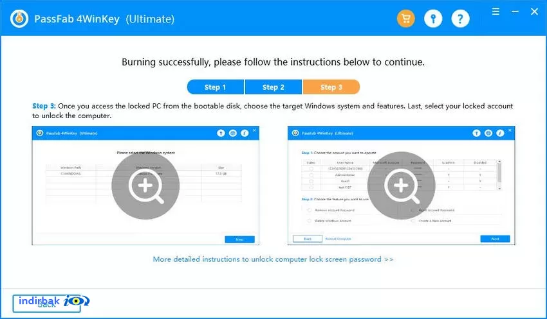Open more detailed unlock instructions link
The image size is (547, 319).
pos(273,259)
